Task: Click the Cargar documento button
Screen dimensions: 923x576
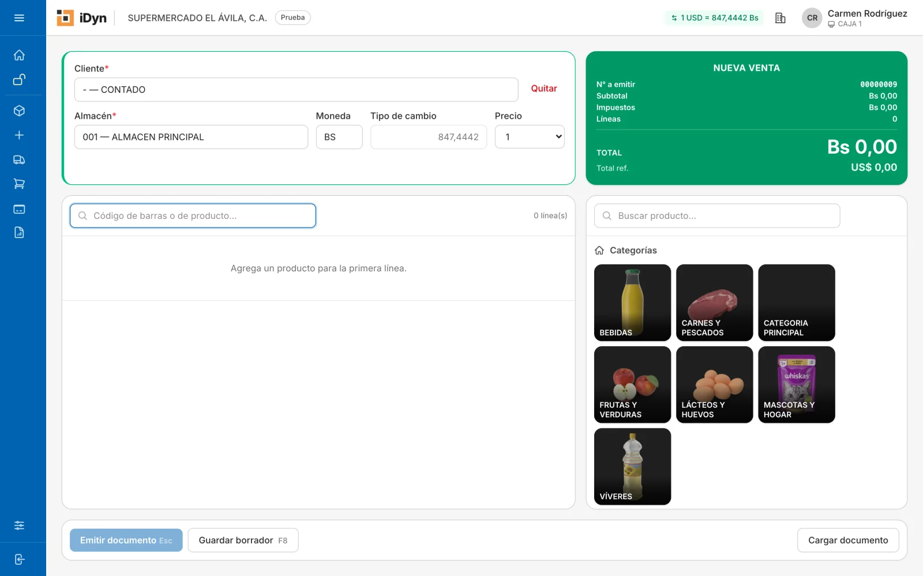Action: 848,540
